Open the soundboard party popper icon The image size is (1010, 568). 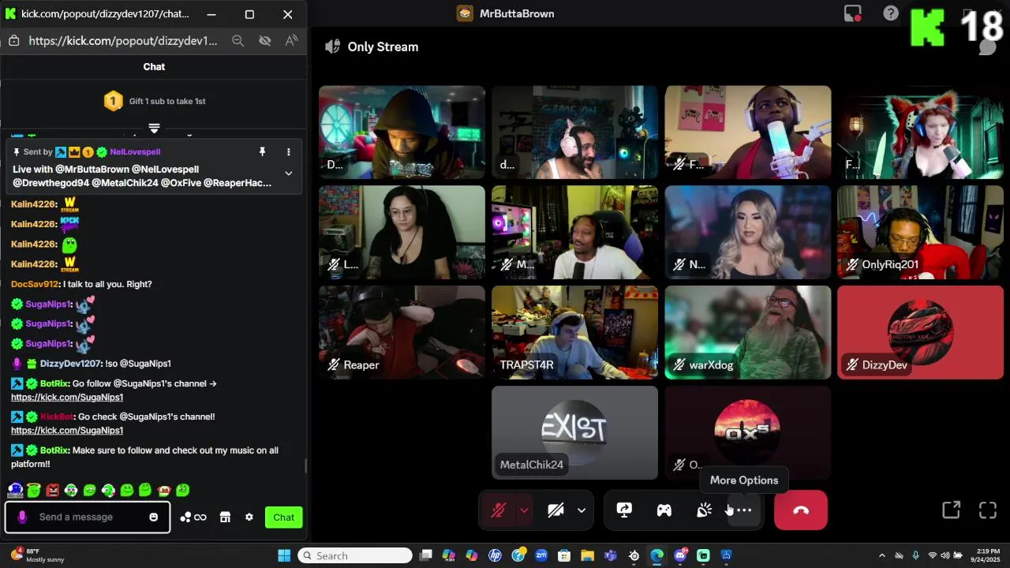[x=705, y=510]
